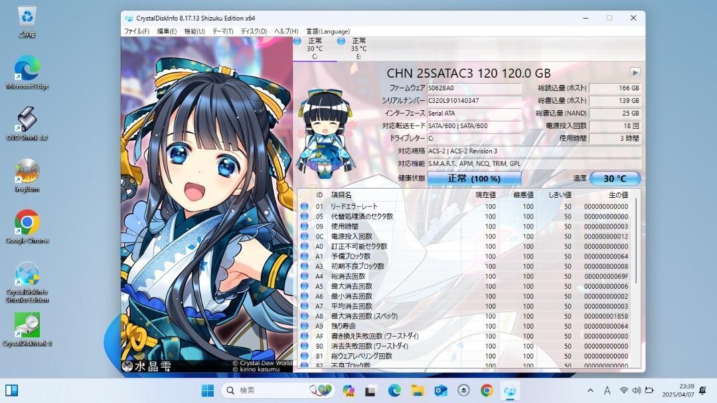
Task: Click the 生の値 column header
Action: pos(618,195)
